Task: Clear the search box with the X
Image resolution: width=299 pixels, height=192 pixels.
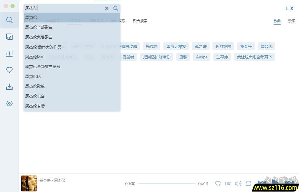Action: [107, 8]
